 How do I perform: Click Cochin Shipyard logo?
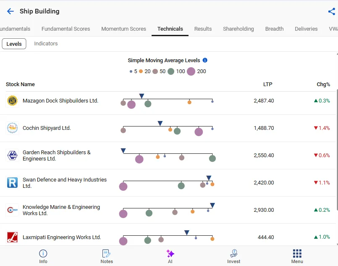point(12,128)
